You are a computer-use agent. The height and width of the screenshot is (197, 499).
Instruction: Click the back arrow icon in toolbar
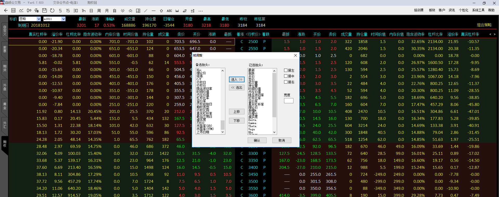pos(6,11)
